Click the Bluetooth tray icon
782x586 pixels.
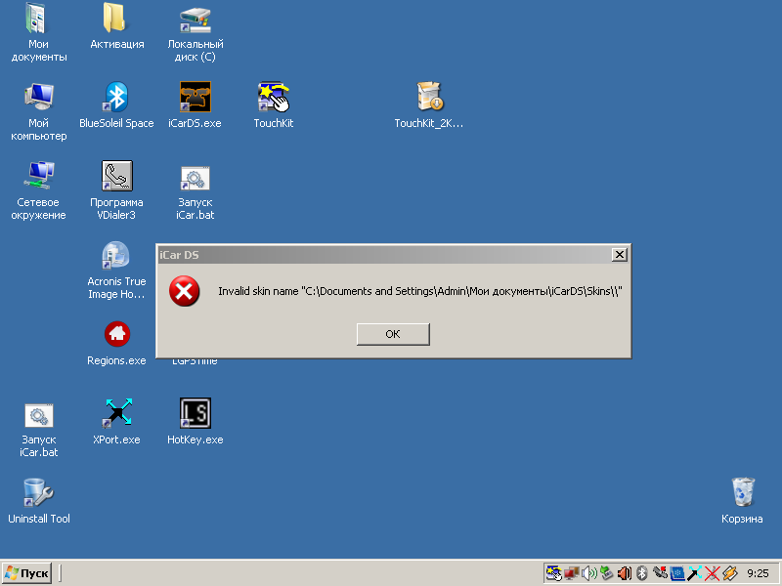[x=642, y=573]
